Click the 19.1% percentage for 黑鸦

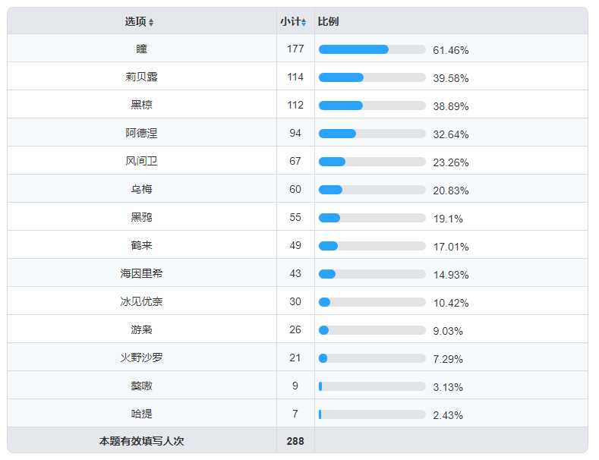(x=448, y=219)
